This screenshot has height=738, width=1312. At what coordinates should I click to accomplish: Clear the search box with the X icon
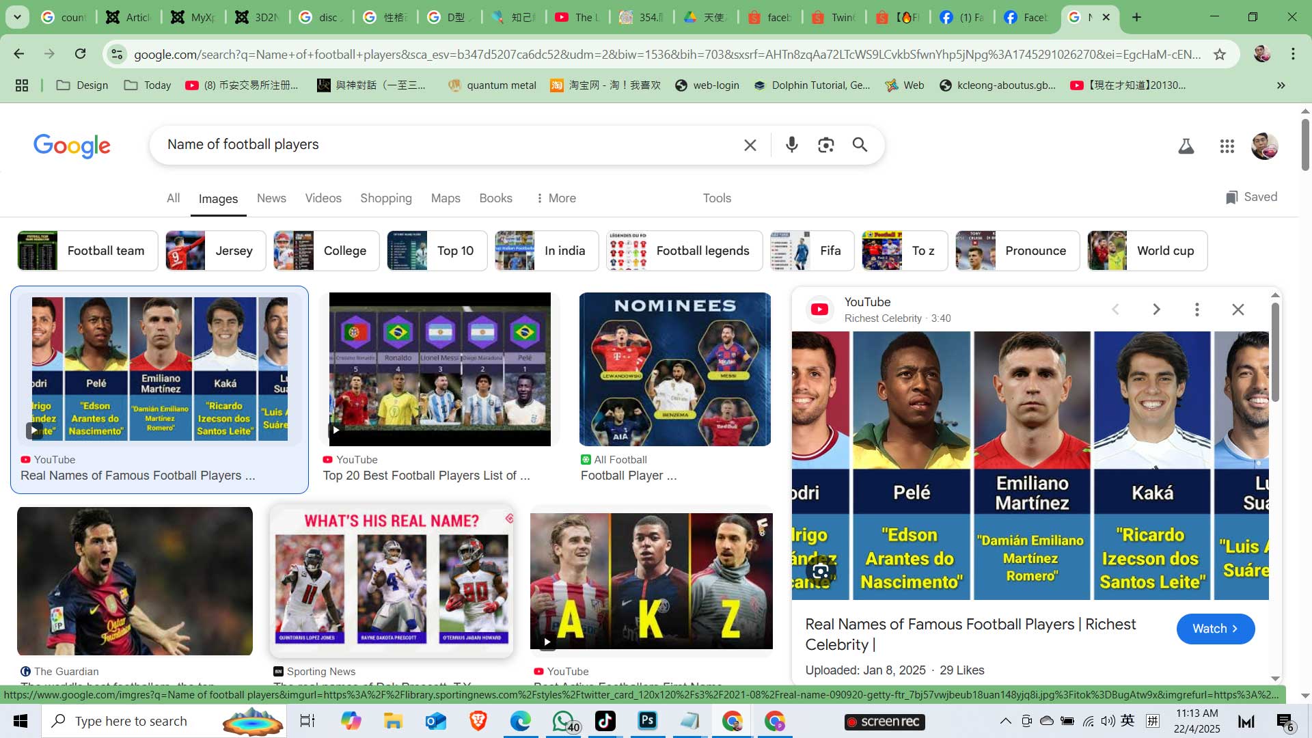(750, 145)
